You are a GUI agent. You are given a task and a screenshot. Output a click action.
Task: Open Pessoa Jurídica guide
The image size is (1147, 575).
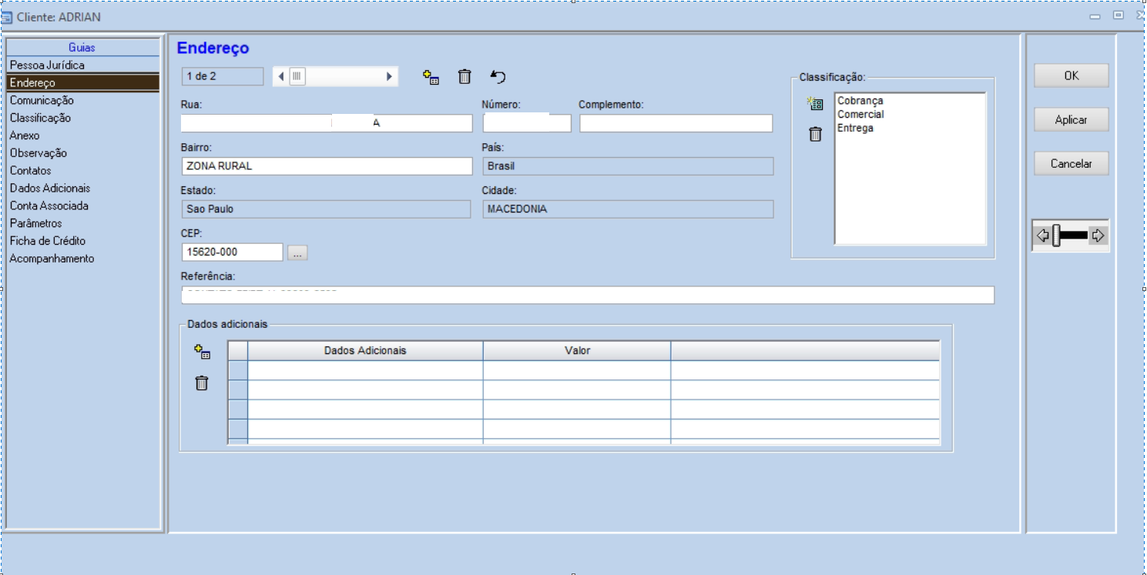pyautogui.click(x=83, y=65)
